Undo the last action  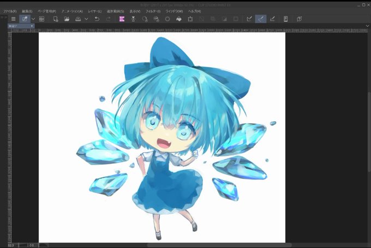[97, 19]
